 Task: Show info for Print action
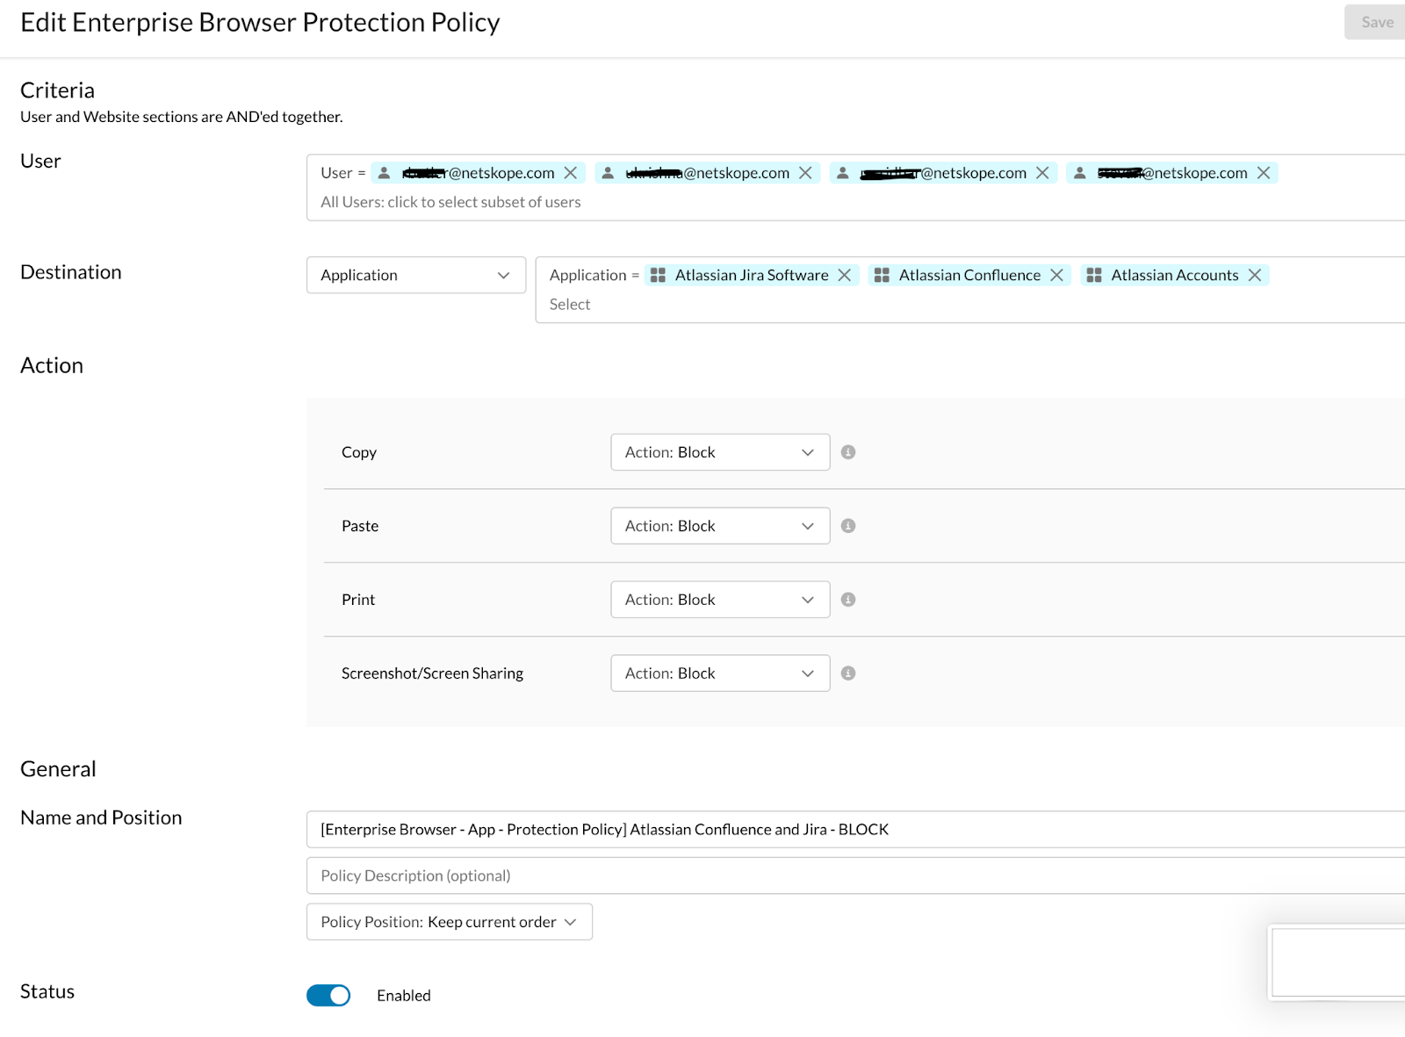coord(848,600)
